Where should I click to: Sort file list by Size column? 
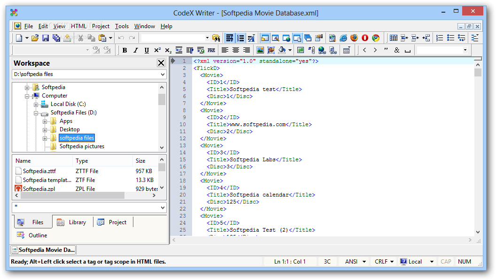pyautogui.click(x=145, y=161)
